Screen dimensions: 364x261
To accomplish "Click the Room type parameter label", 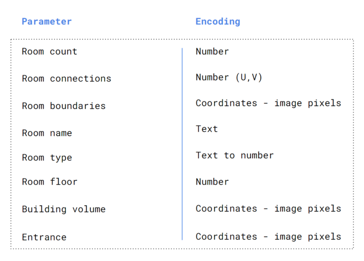I will point(47,158).
